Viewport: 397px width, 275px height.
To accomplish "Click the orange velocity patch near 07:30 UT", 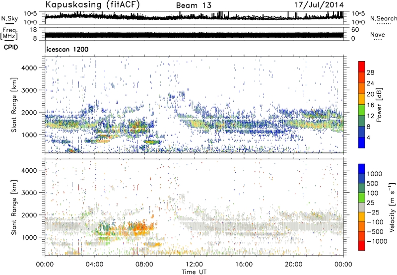I will (139, 227).
